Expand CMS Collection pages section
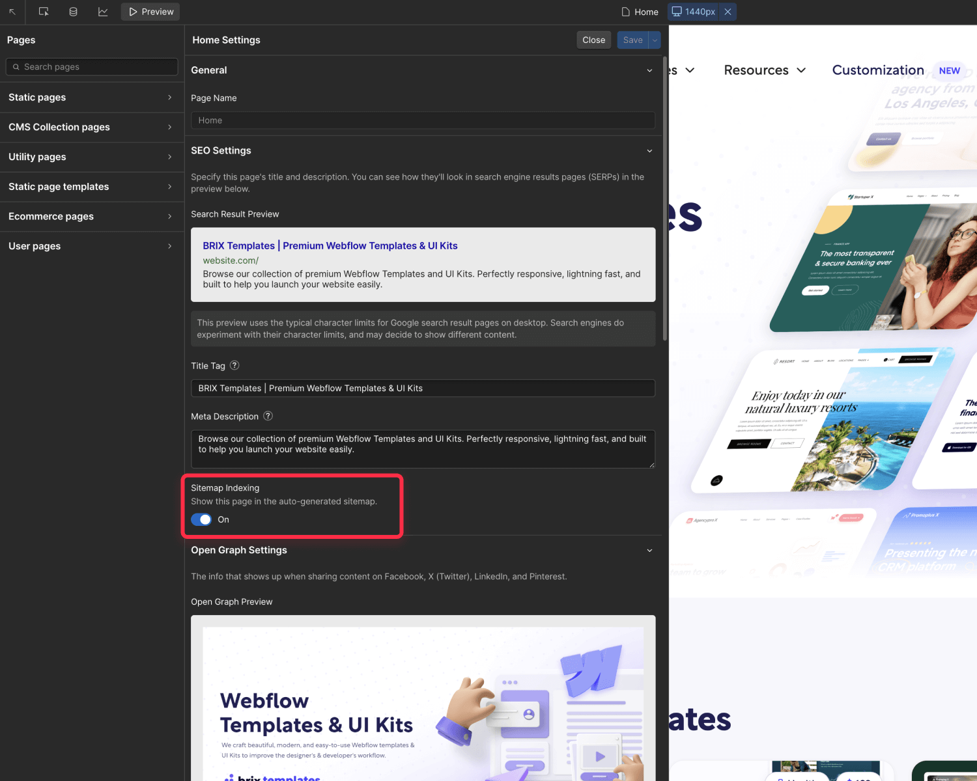The width and height of the screenshot is (977, 781). point(92,127)
